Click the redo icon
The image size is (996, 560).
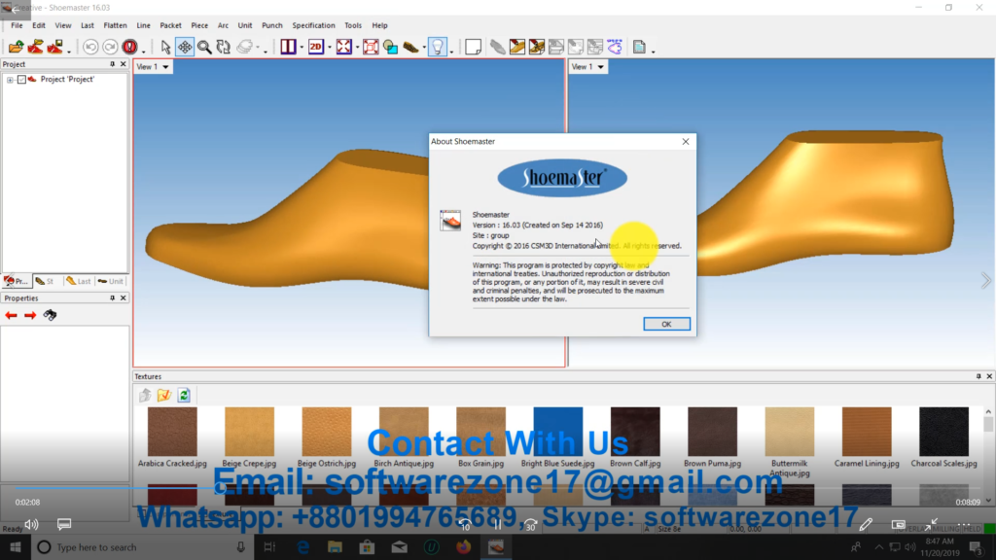(x=110, y=46)
